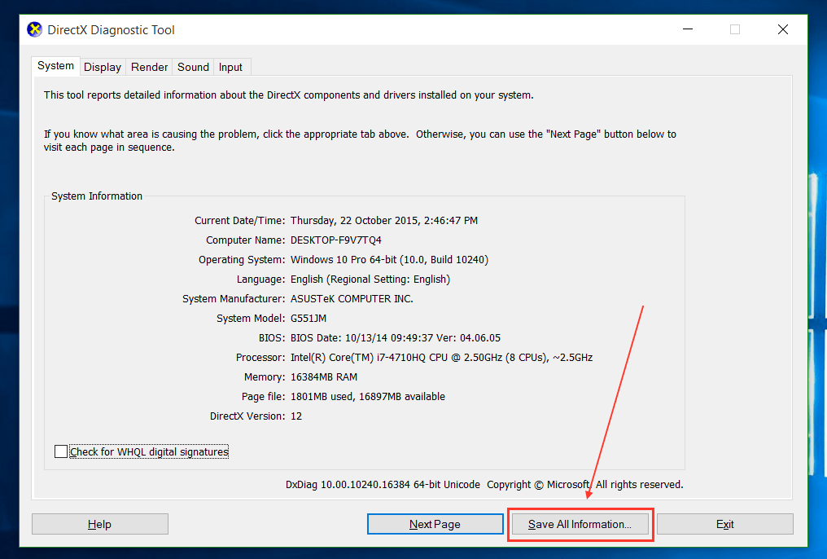Enable the Check for WHQL digital signatures option
The height and width of the screenshot is (559, 827).
point(61,451)
